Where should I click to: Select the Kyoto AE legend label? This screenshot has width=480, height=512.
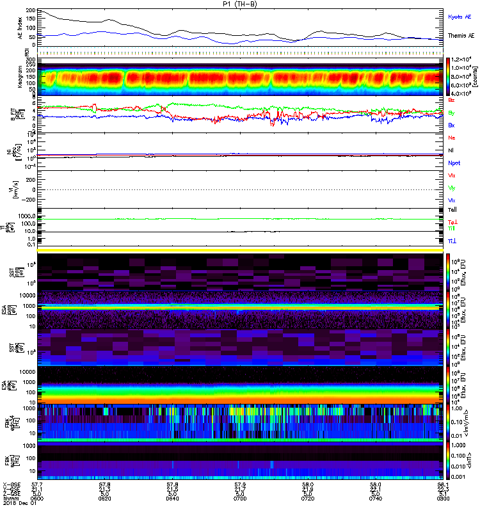tap(460, 17)
